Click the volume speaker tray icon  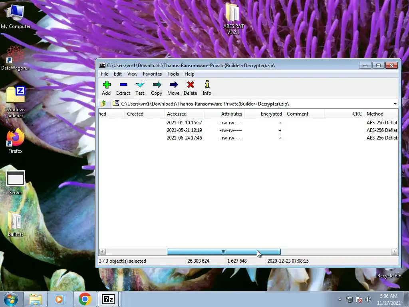(x=369, y=299)
